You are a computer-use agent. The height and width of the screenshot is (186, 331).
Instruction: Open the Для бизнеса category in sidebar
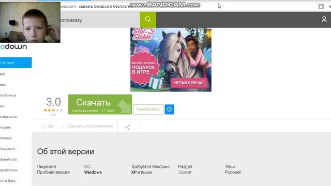(8, 95)
